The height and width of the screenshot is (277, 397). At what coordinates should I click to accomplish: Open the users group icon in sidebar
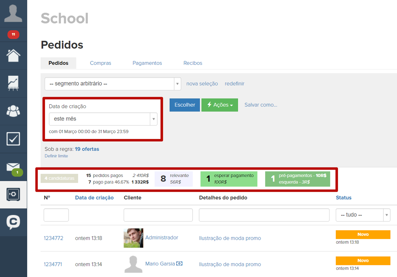[13, 111]
